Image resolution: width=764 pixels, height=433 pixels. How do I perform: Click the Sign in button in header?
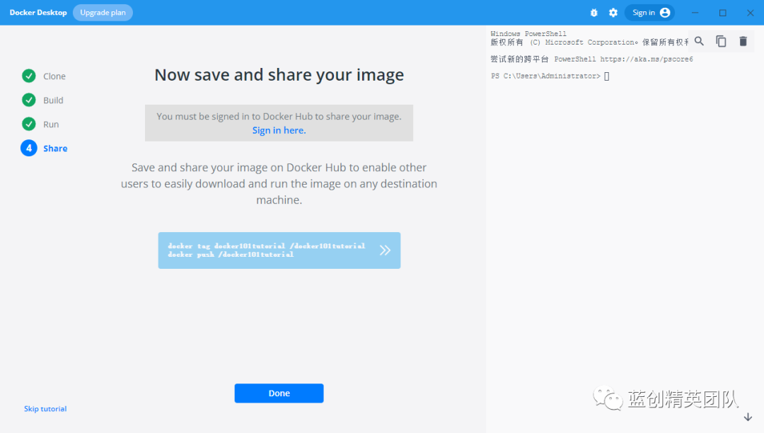pos(650,13)
